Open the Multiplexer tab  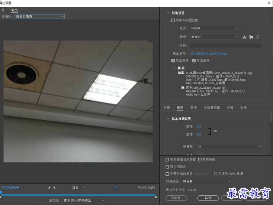click(212, 108)
